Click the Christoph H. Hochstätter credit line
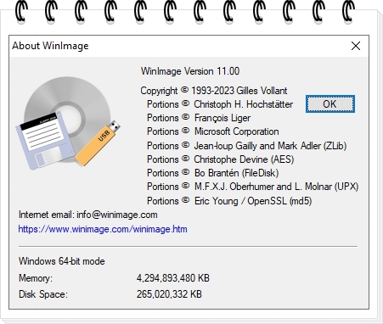 [220, 104]
